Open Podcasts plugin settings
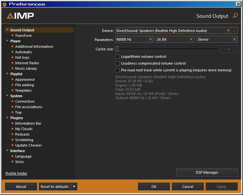The width and height of the screenshot is (243, 195). [22, 134]
